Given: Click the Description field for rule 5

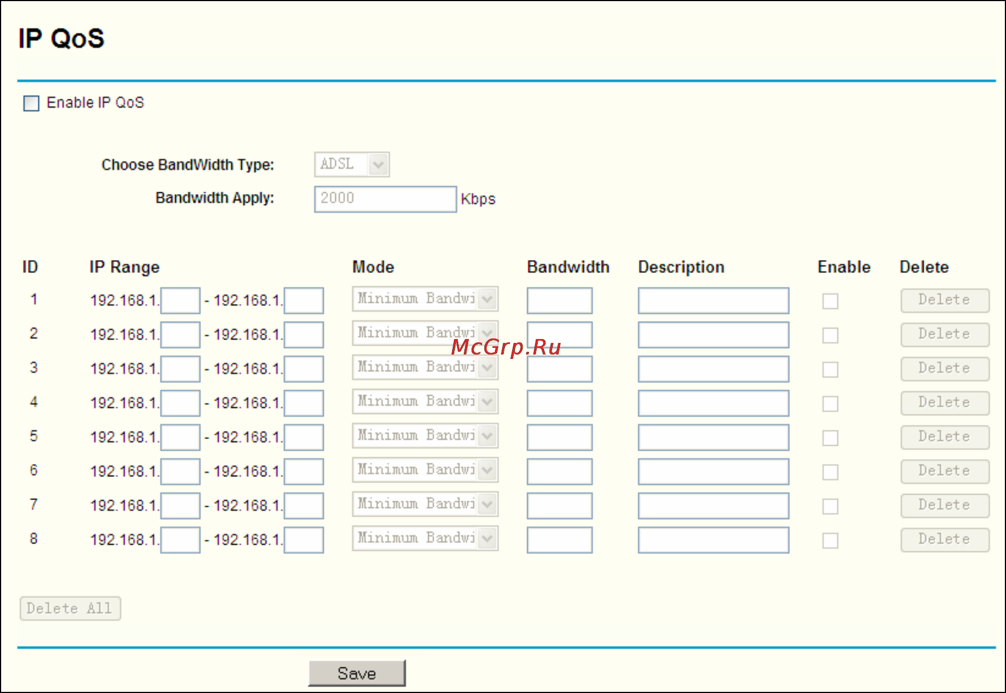Looking at the screenshot, I should pyautogui.click(x=713, y=437).
